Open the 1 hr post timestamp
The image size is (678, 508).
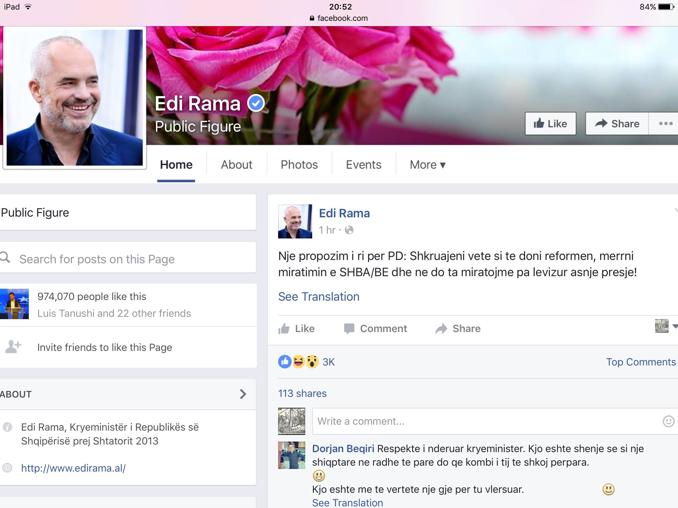point(327,230)
